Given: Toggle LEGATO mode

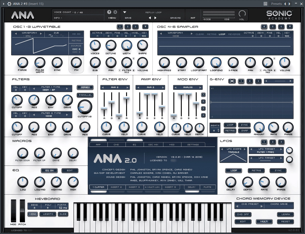Looking at the screenshot, I should [x=48, y=214].
